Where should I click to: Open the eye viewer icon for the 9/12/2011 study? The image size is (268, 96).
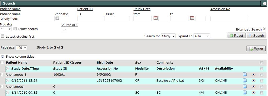click(x=253, y=81)
